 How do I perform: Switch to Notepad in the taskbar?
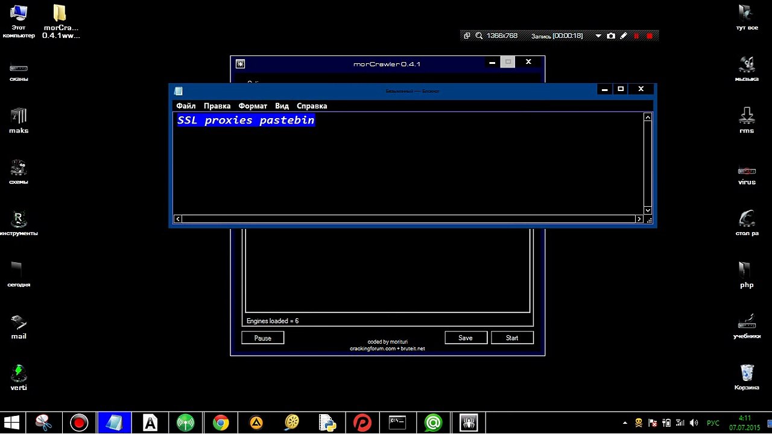pyautogui.click(x=114, y=423)
